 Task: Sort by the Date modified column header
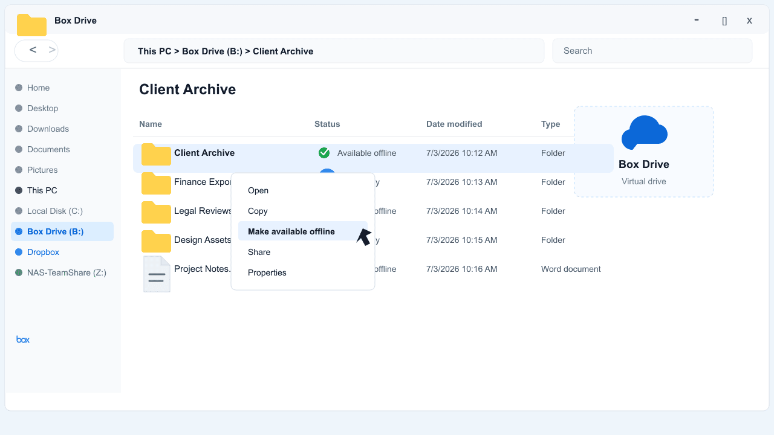pyautogui.click(x=454, y=124)
